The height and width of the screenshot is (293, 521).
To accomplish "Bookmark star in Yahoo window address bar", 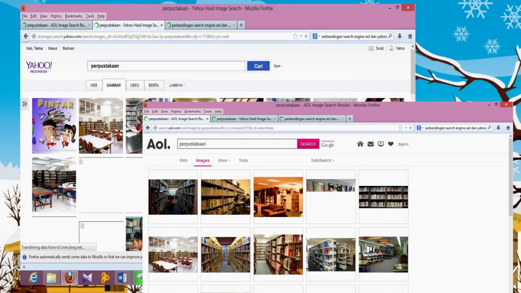I will [295, 36].
